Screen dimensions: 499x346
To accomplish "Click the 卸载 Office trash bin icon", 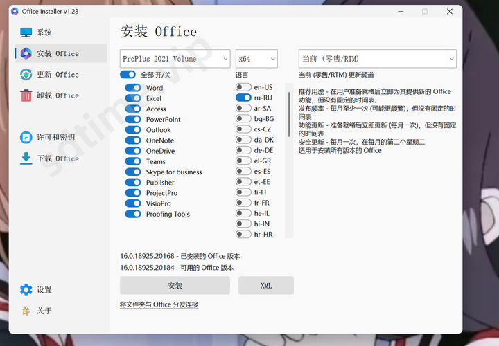I will (x=26, y=95).
